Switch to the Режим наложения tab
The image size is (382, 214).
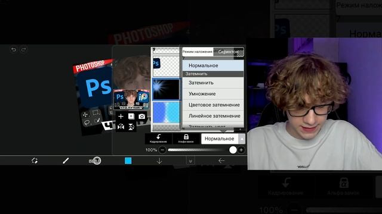198,52
